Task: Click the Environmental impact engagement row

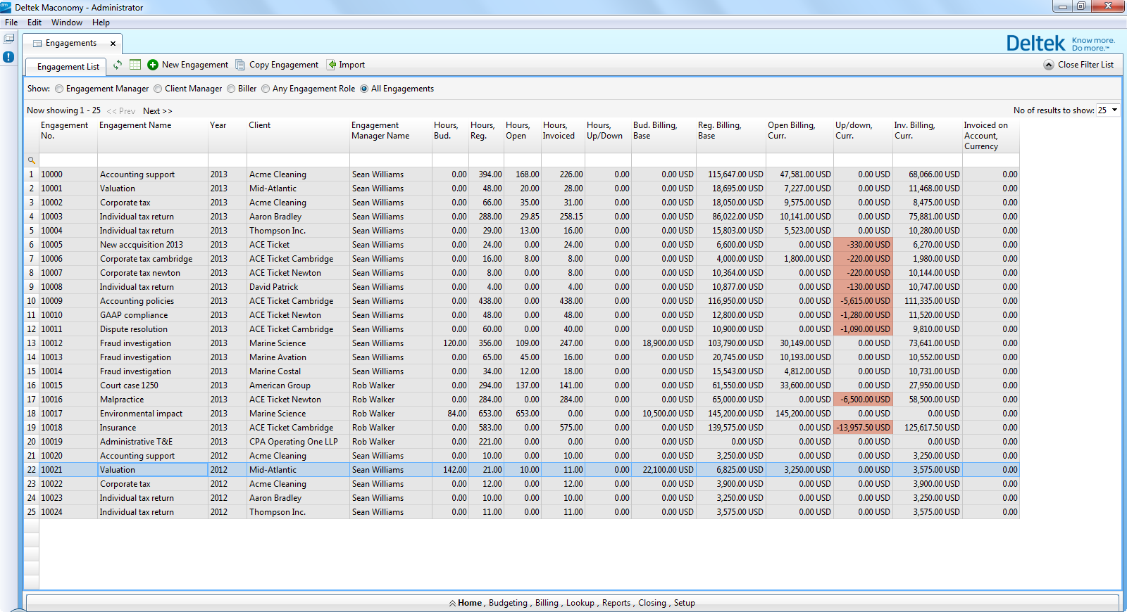Action: point(521,414)
